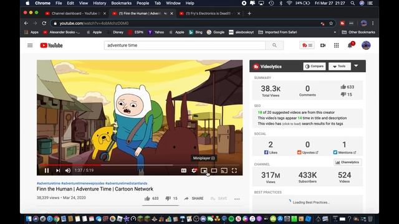
Task: Open ESPN bookmark
Action: tap(136, 32)
